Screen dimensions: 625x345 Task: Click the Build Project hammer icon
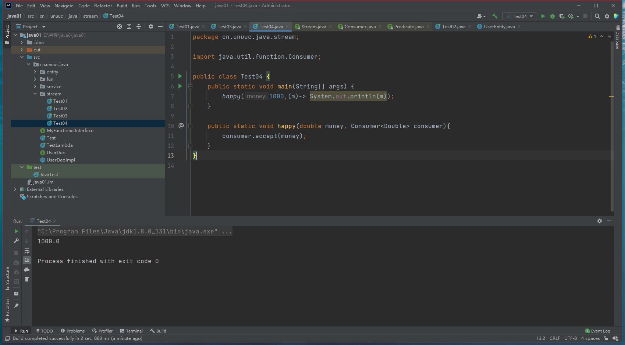pos(495,16)
